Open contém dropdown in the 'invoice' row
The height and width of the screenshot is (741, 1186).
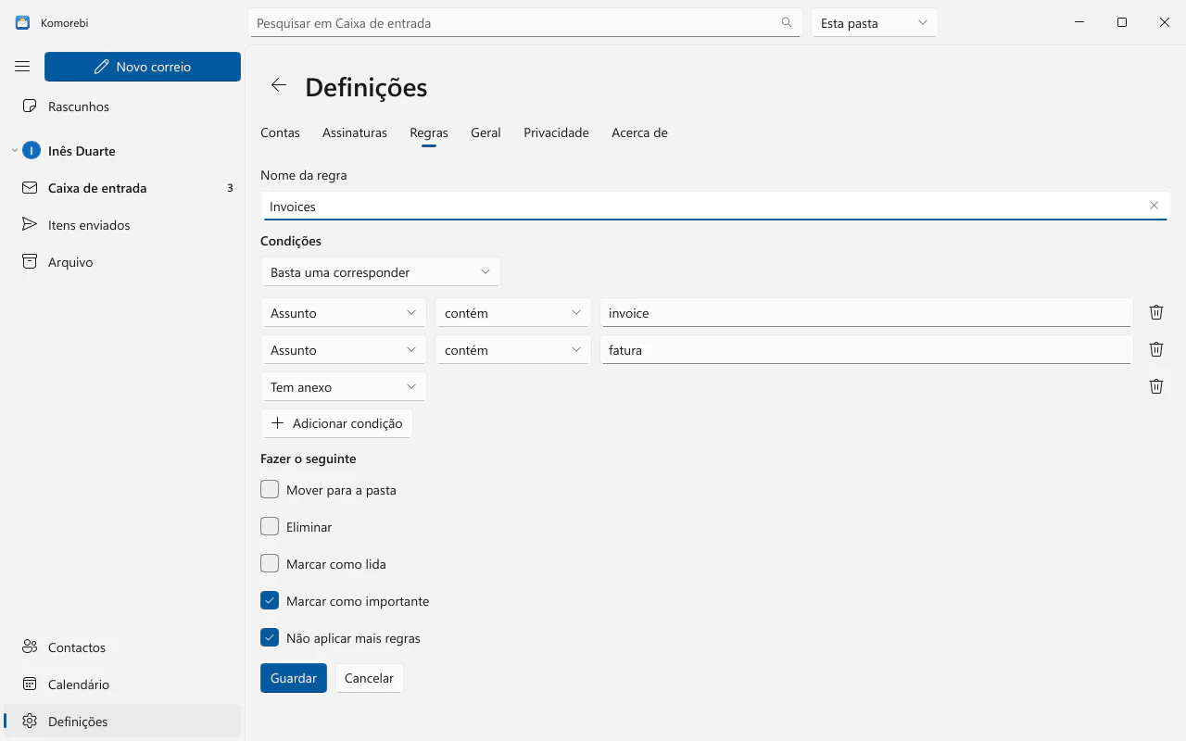(x=513, y=313)
